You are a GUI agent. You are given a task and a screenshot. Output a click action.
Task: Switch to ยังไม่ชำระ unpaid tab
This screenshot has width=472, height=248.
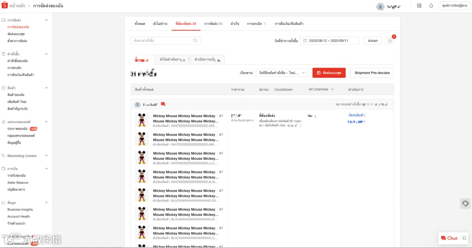click(x=160, y=24)
